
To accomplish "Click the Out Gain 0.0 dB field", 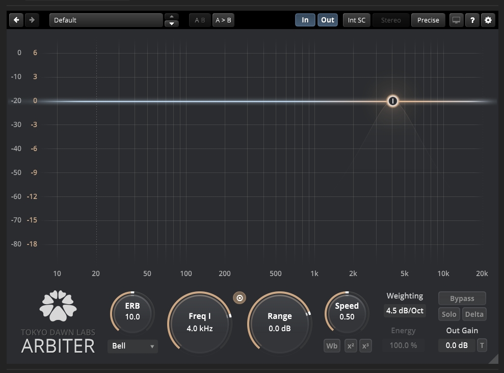I will (x=457, y=345).
